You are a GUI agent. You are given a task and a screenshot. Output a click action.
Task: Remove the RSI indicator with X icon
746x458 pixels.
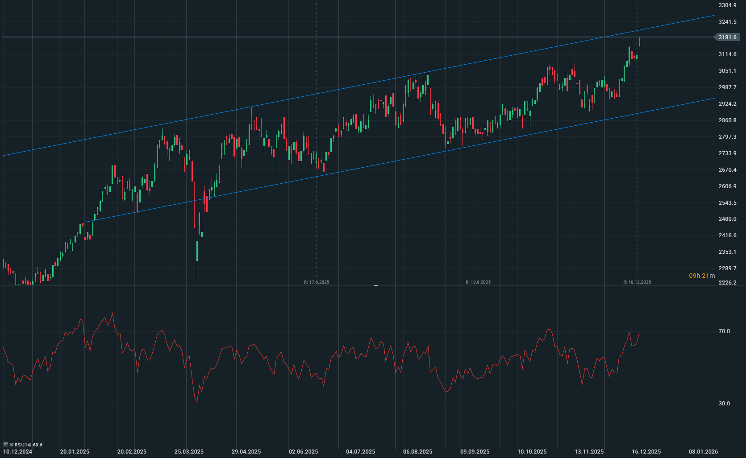[x=12, y=445]
